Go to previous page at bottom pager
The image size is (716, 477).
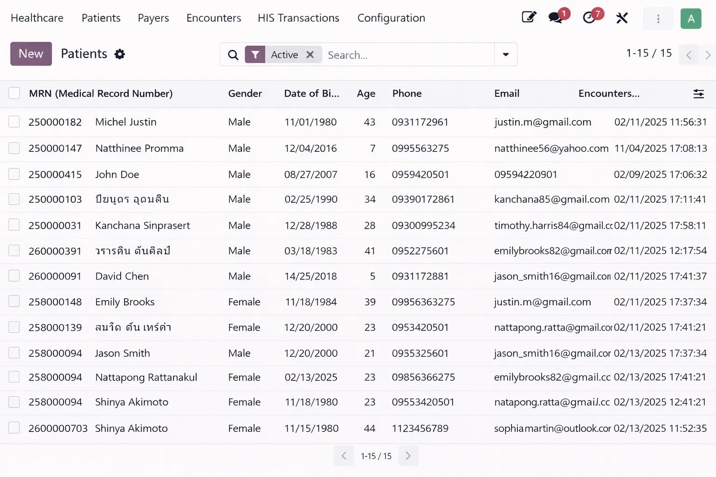344,456
